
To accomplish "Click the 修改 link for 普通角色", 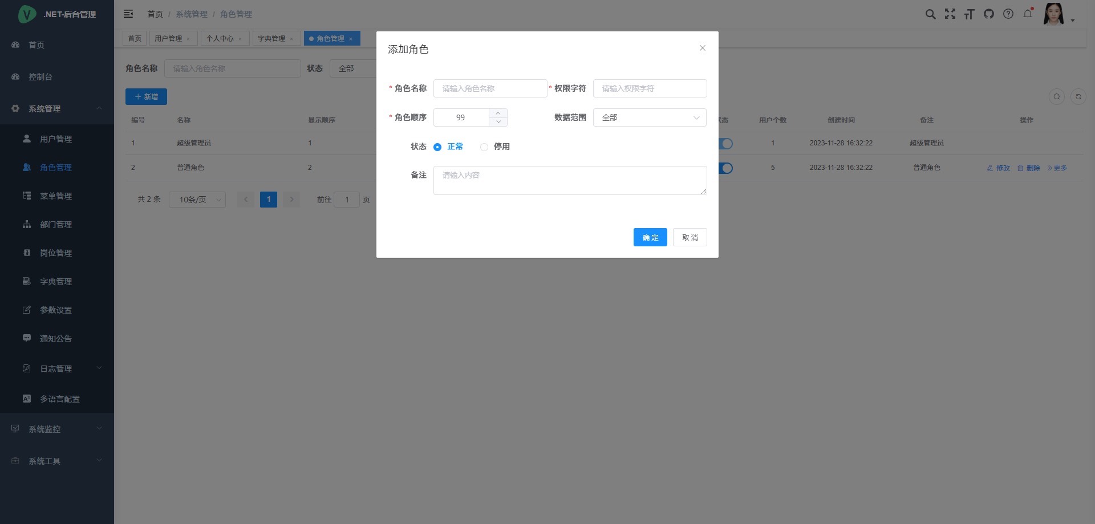I will point(999,168).
